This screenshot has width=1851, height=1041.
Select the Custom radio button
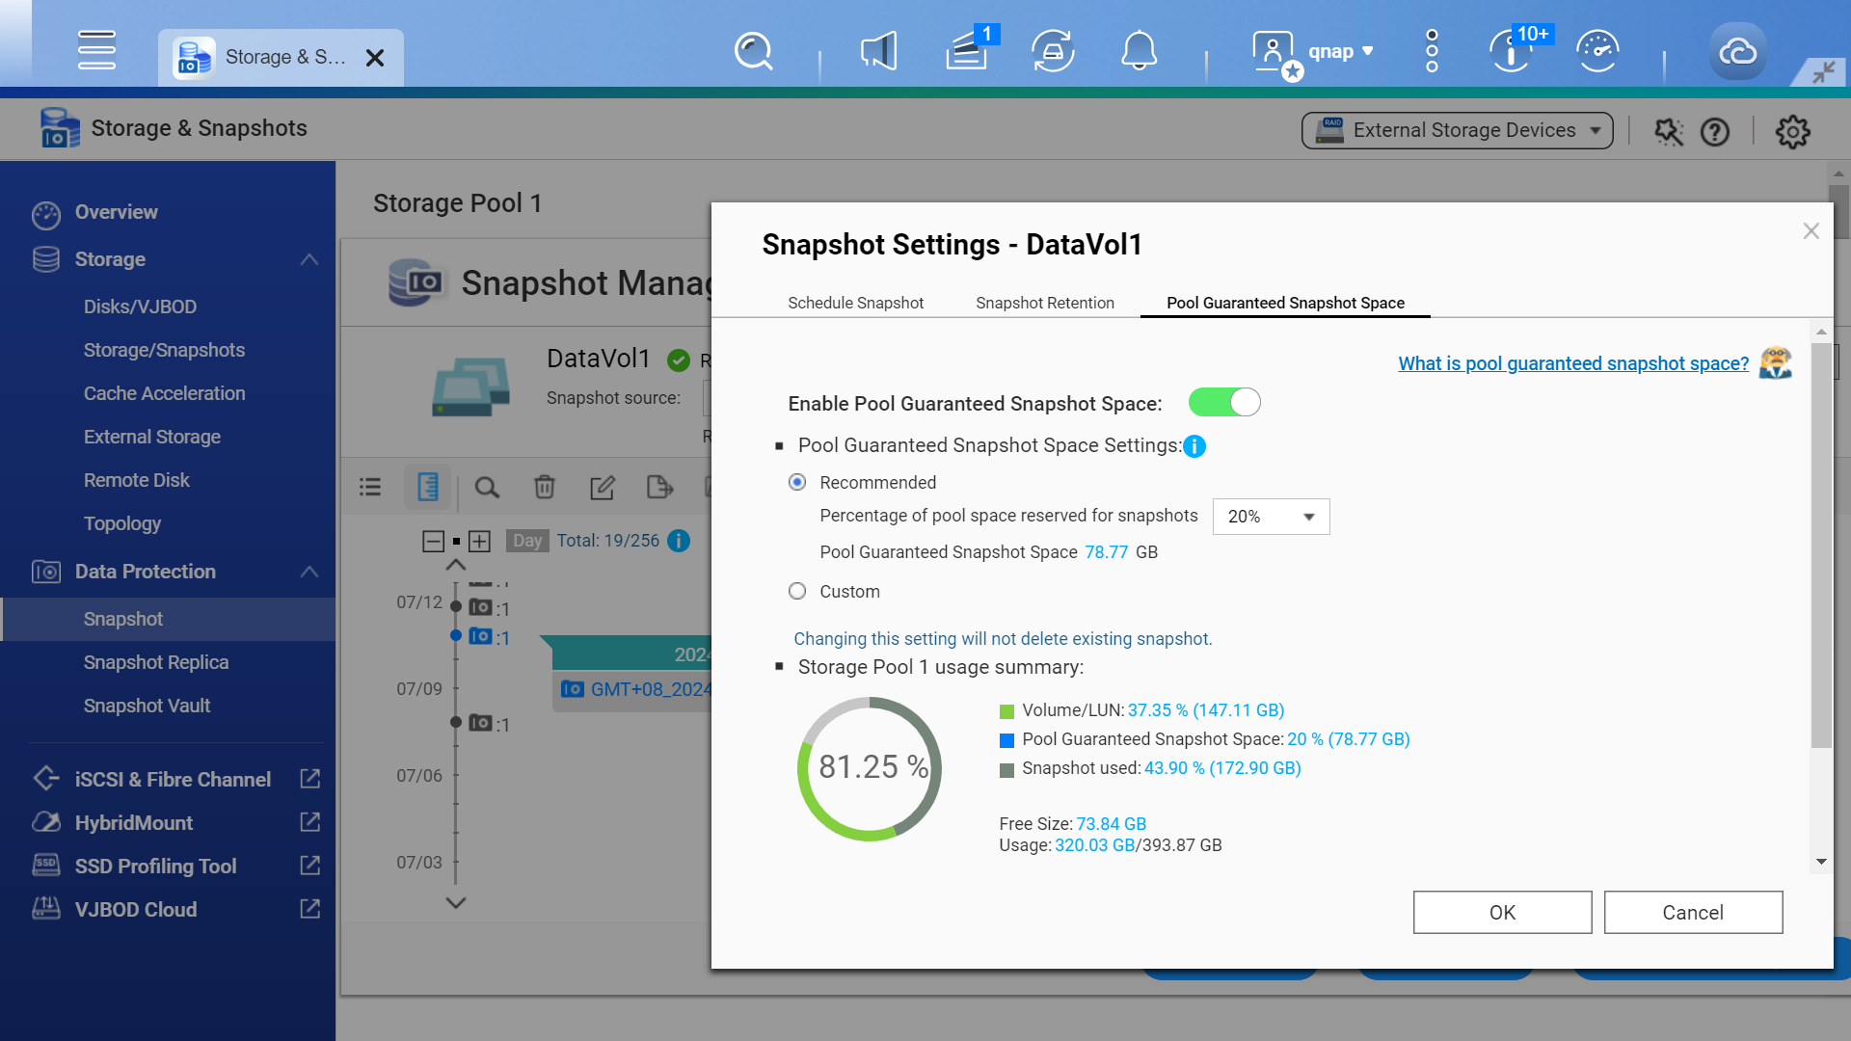[797, 591]
